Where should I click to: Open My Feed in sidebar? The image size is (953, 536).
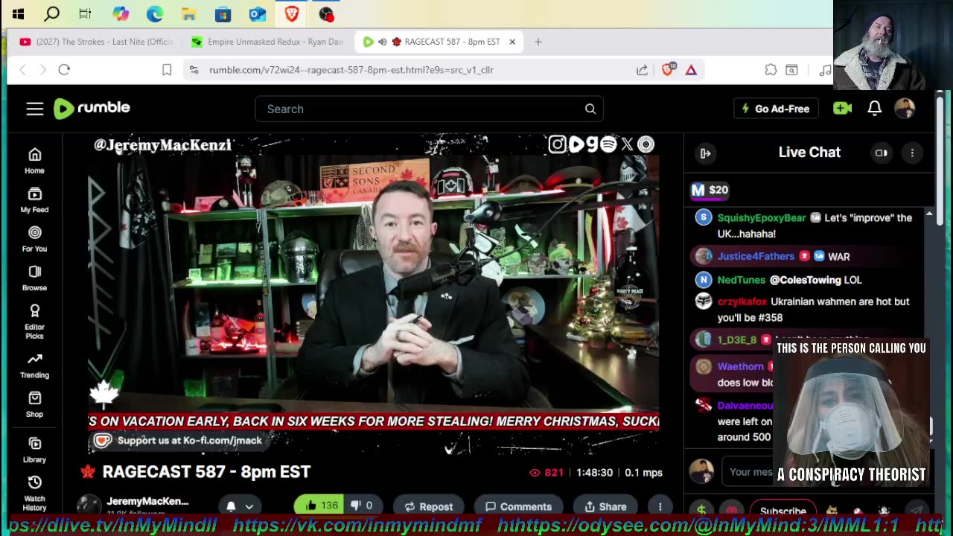34,200
